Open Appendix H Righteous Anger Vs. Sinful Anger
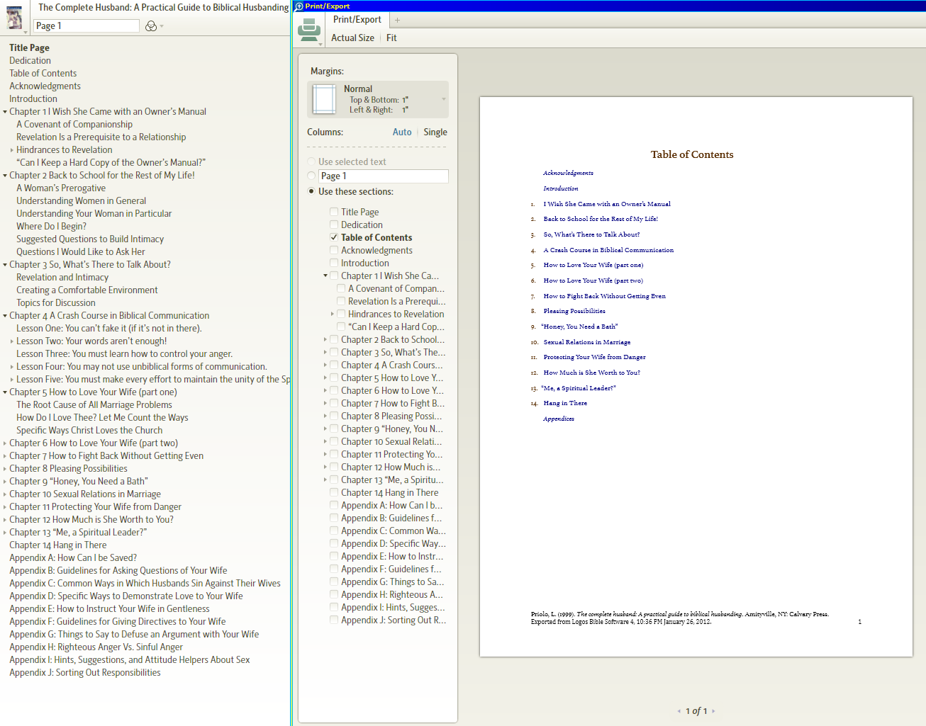Viewport: 926px width, 726px height. pyautogui.click(x=96, y=647)
